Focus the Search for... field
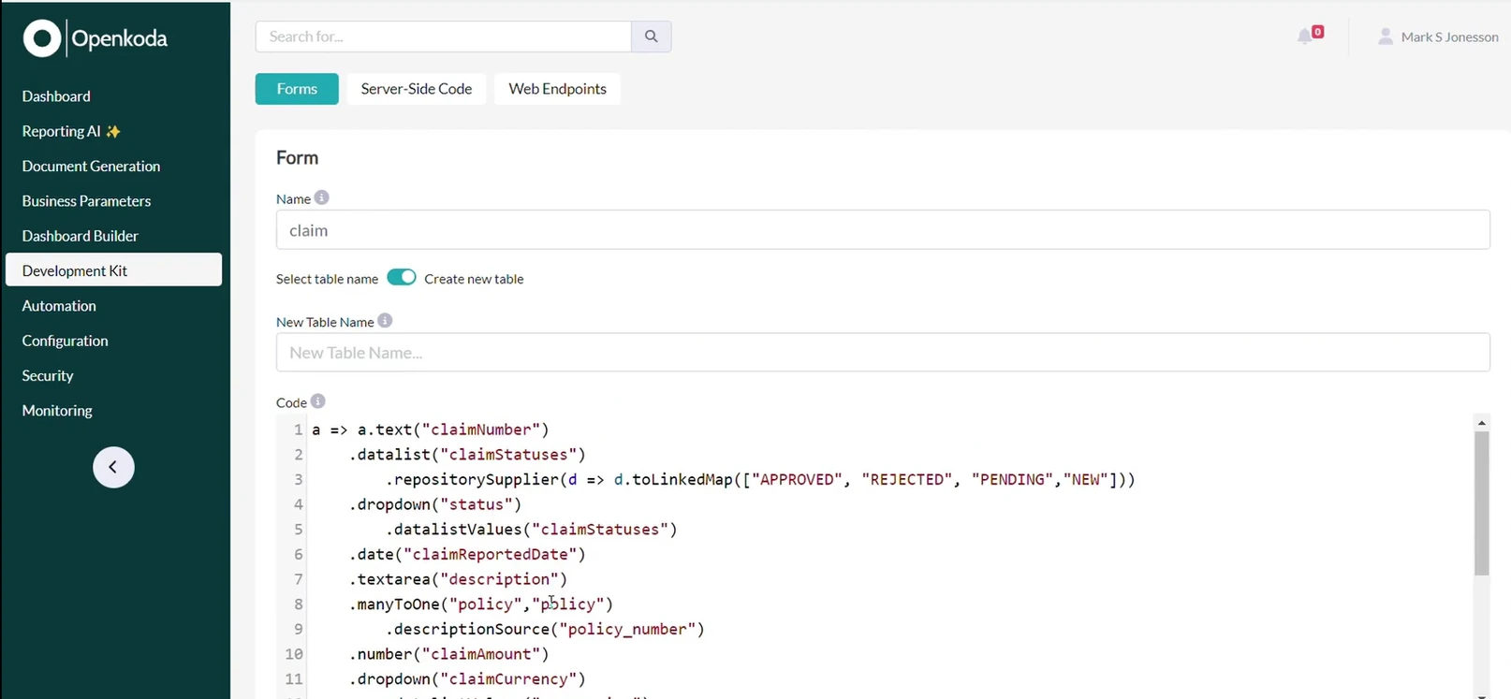The height and width of the screenshot is (699, 1511). click(x=443, y=36)
